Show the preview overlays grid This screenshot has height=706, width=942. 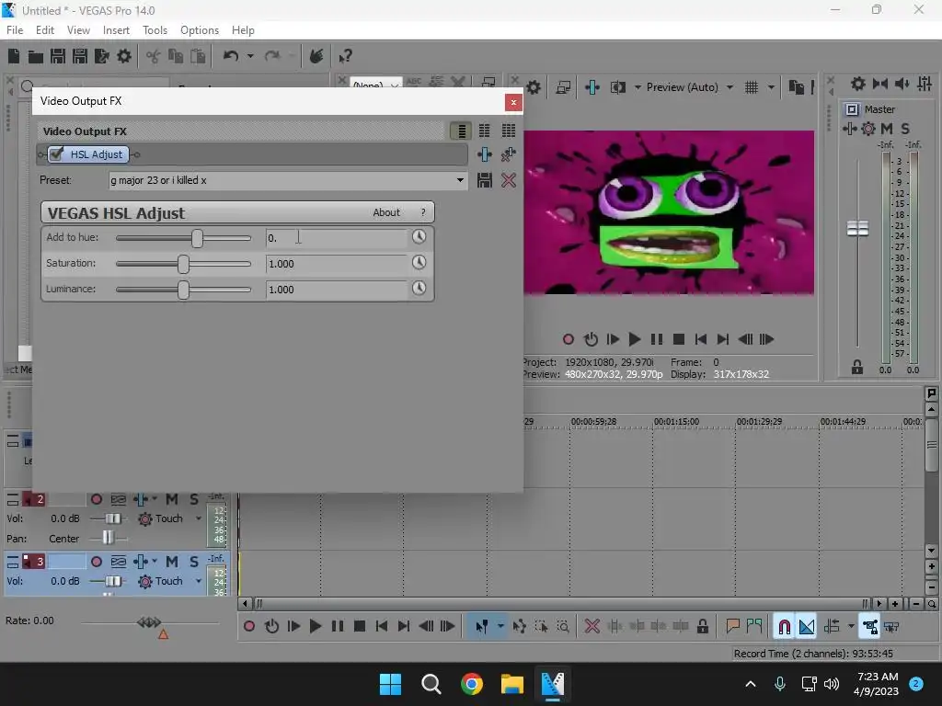tap(752, 87)
